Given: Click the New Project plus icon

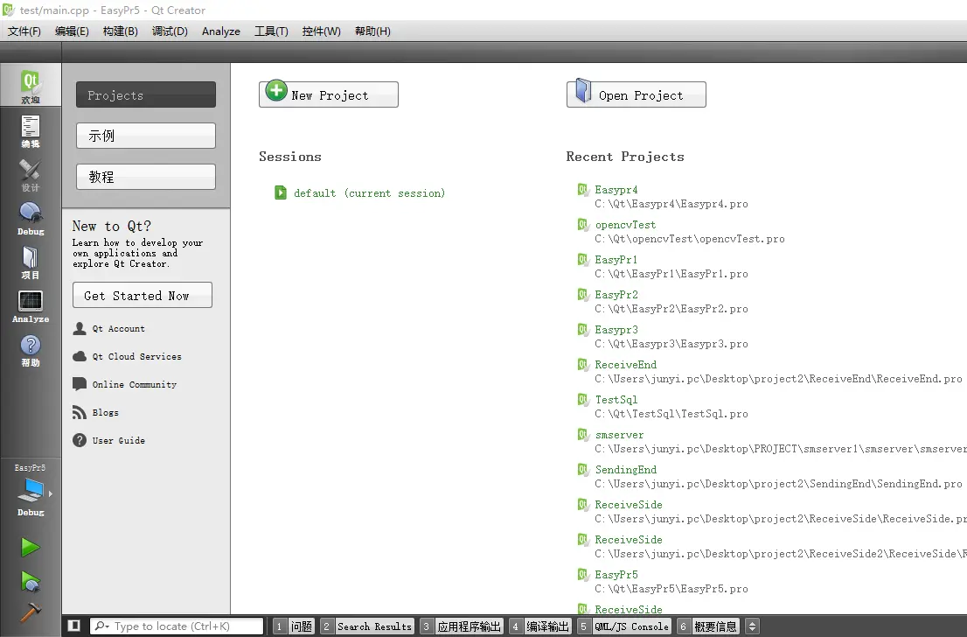Looking at the screenshot, I should tap(276, 91).
